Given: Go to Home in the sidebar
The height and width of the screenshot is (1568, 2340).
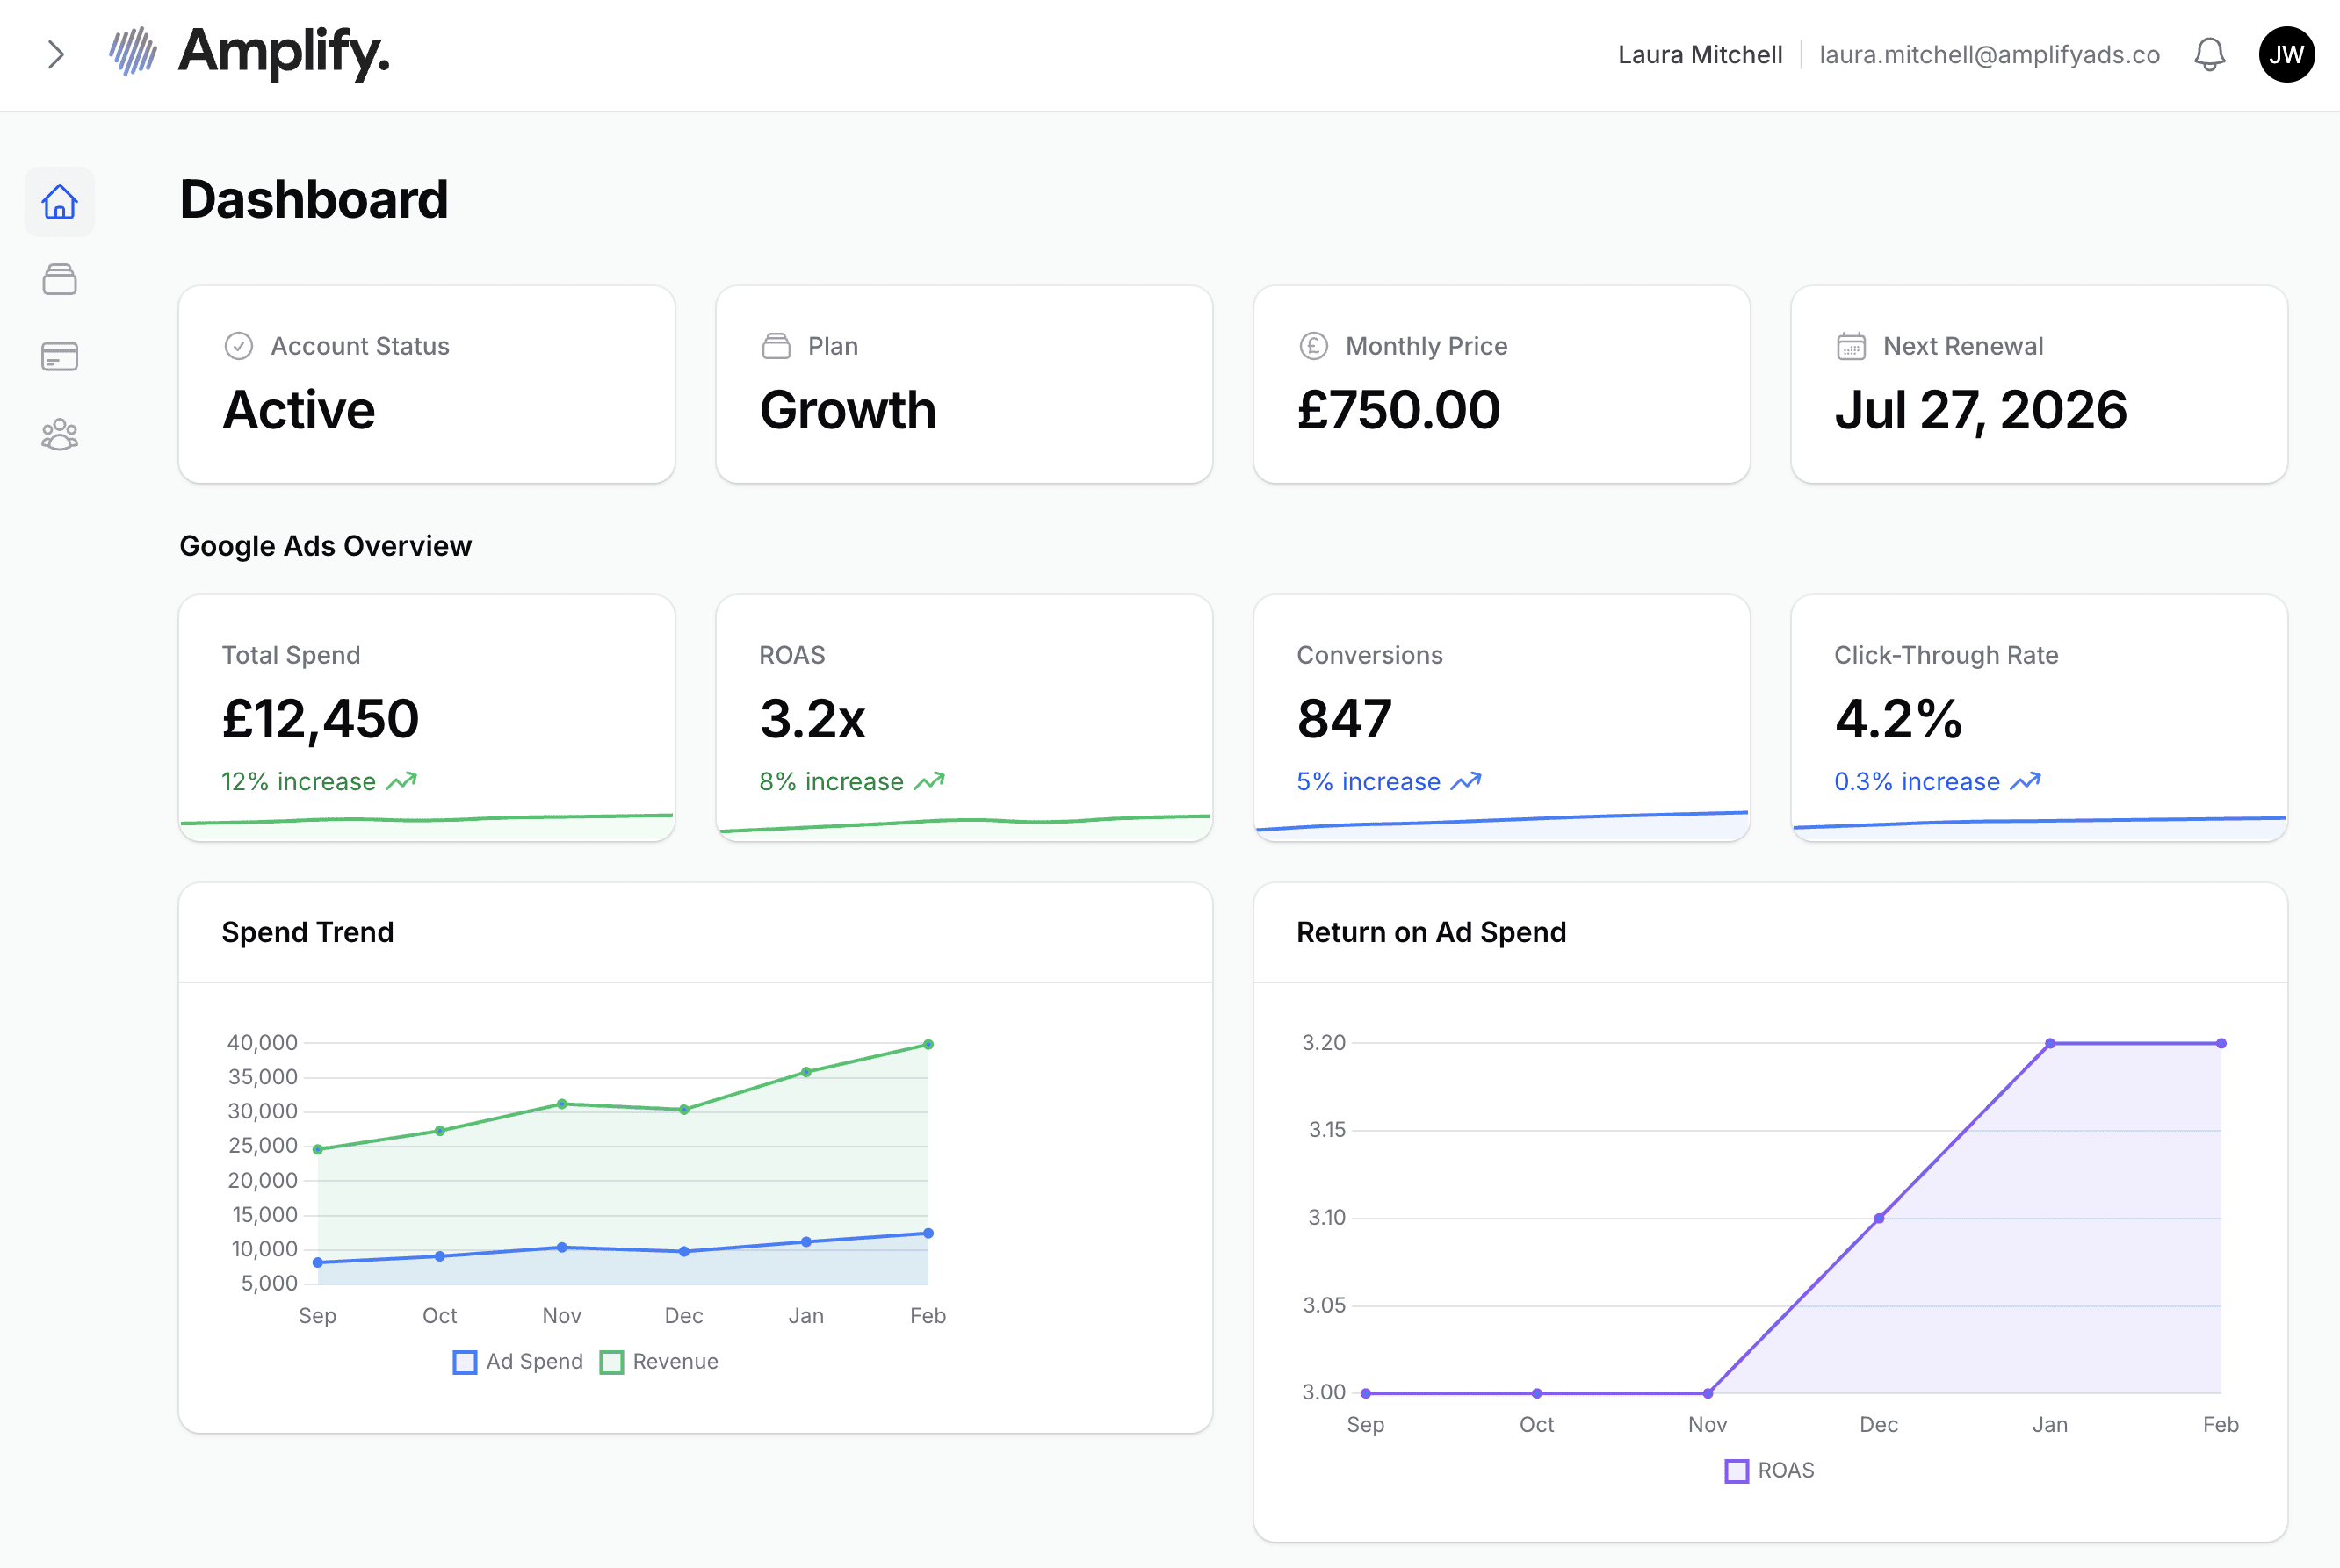Looking at the screenshot, I should [x=60, y=202].
